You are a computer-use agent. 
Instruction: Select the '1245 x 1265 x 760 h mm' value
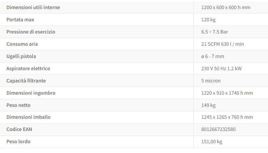point(227,117)
